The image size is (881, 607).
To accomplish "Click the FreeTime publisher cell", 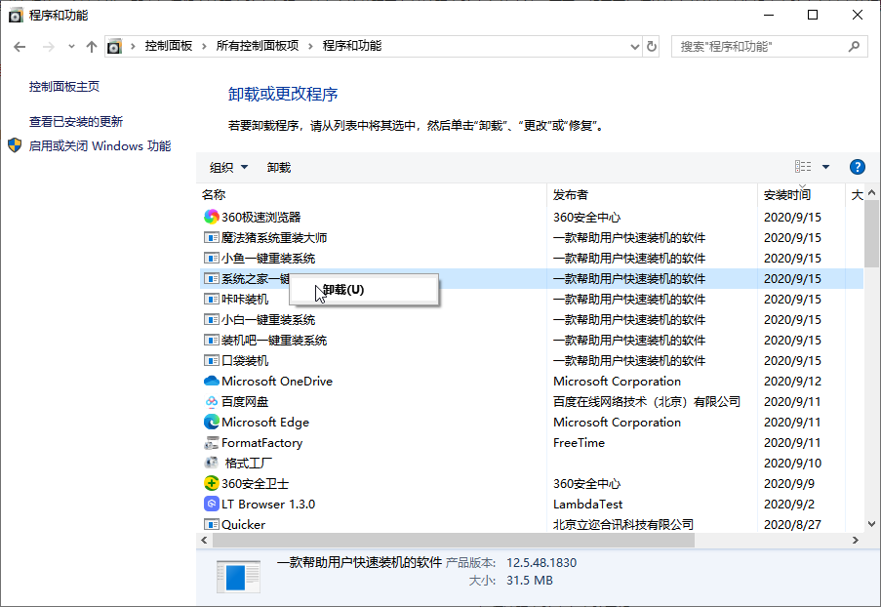I will [x=579, y=443].
